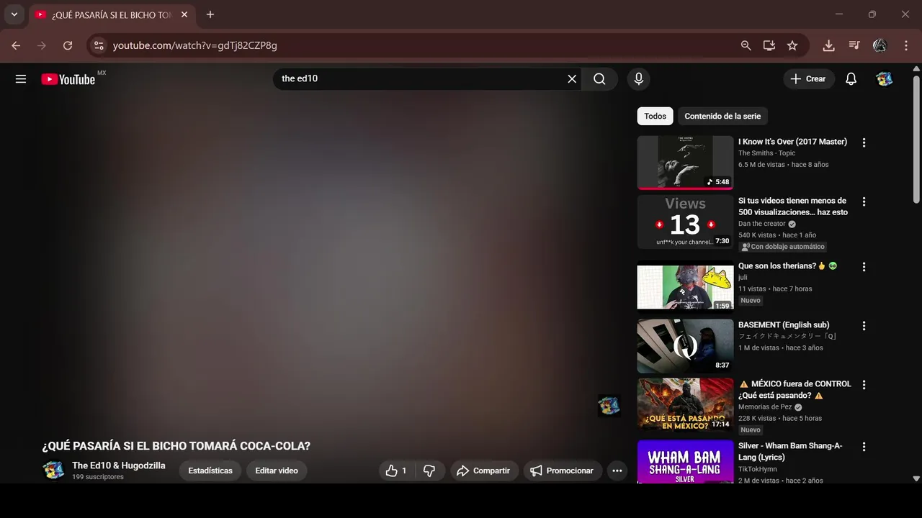Open Wham Bam Shang-A-Lang thumbnail
This screenshot has height=518, width=922.
[x=685, y=462]
